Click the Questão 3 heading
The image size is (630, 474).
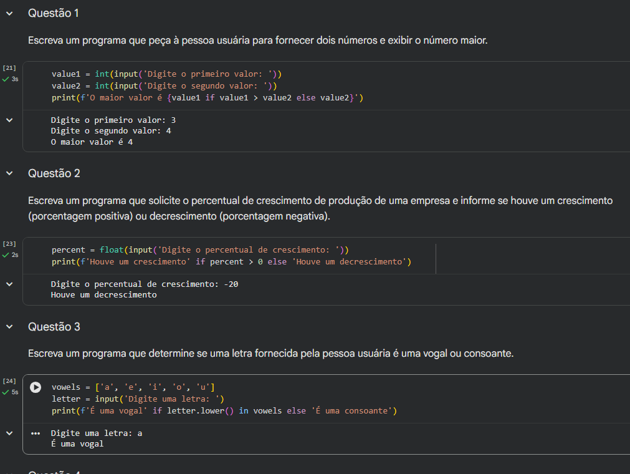click(54, 327)
